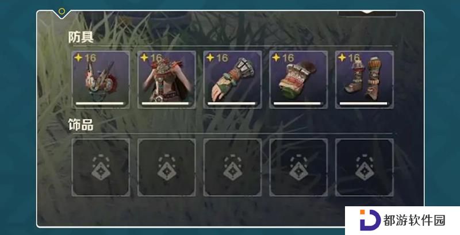Screen dimensions: 460x235
Task: Click the yellow circle marker at panel top
Action: [62, 11]
